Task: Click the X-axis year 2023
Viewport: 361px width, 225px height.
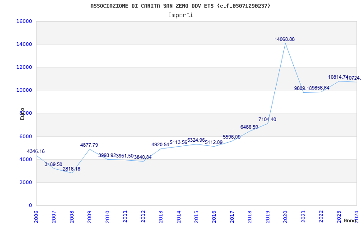Action: click(x=339, y=216)
